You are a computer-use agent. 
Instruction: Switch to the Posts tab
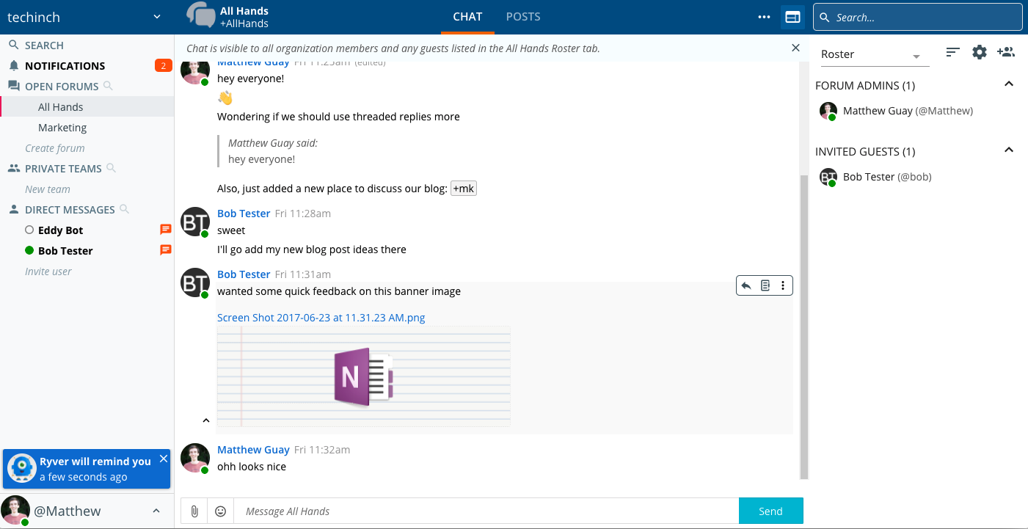523,16
